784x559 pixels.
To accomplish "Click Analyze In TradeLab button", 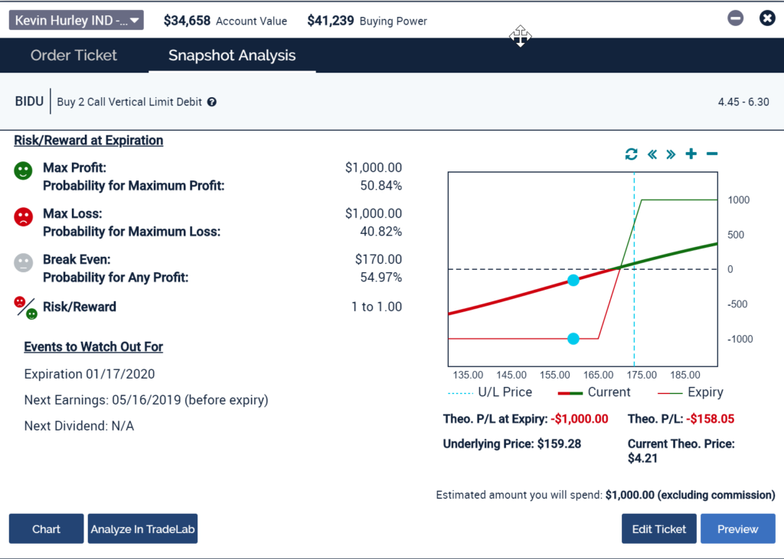I will [x=142, y=529].
